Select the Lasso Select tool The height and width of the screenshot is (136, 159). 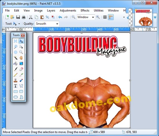[x=16, y=47]
